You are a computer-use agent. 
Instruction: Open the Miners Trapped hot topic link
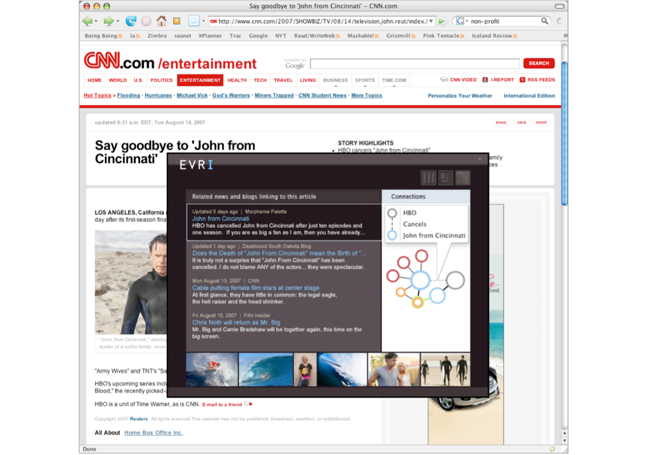[x=274, y=95]
